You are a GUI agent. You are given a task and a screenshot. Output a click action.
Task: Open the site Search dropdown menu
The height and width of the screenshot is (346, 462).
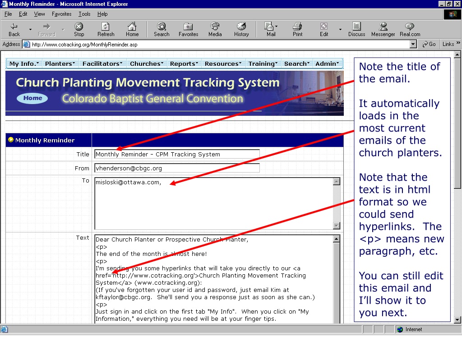tap(297, 64)
